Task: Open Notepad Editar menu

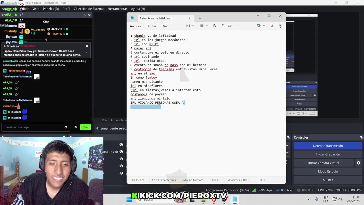Action: tap(152, 26)
